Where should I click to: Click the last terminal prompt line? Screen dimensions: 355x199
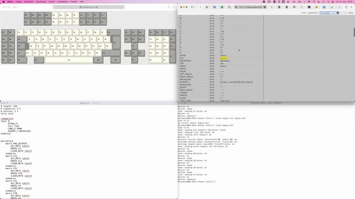(196, 182)
